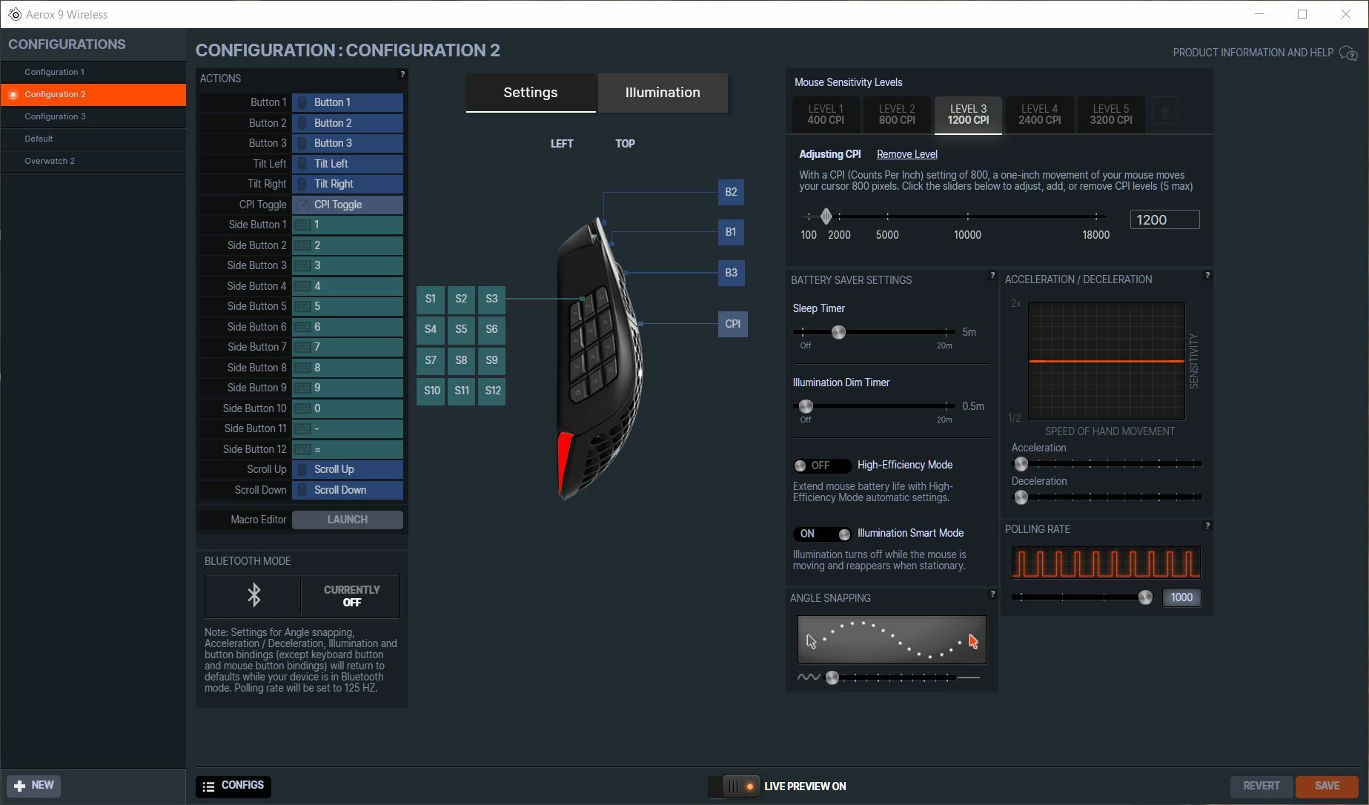Toggle the Live Preview switch
The image size is (1369, 805).
733,786
